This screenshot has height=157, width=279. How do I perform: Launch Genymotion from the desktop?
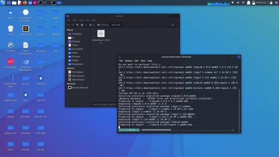click(10, 63)
